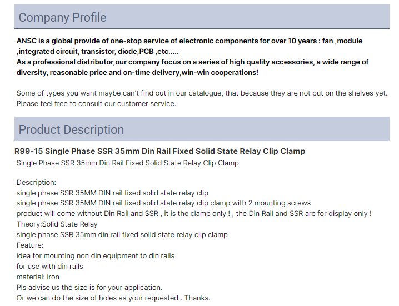Viewport: 399px width, 306px height.
Task: Click the 'product will come without Din Rail' line
Action: click(x=194, y=214)
